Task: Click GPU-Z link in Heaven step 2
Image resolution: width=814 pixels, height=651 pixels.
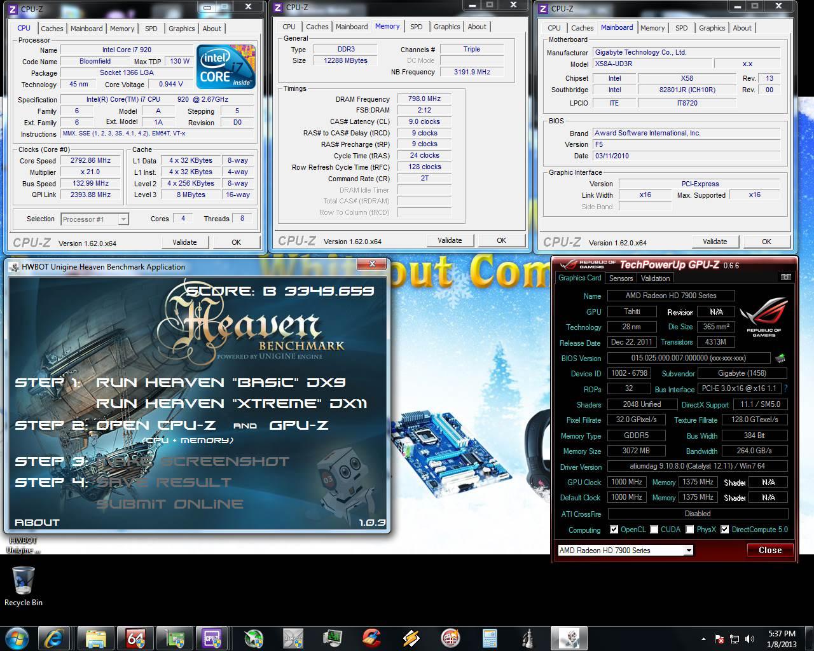Action: [x=298, y=425]
